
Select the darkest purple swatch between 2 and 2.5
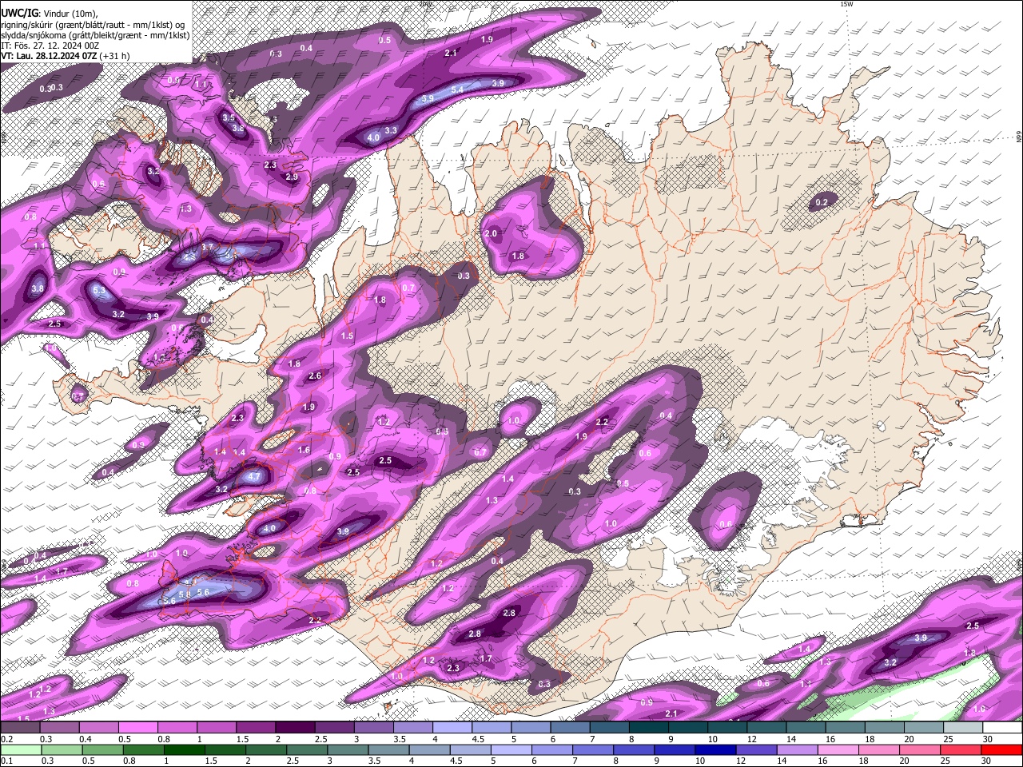[x=295, y=728]
